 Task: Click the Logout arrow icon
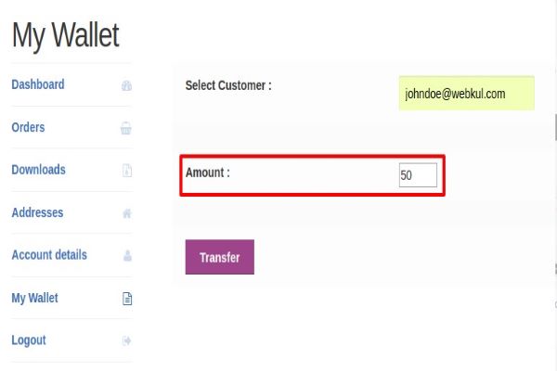tap(126, 341)
